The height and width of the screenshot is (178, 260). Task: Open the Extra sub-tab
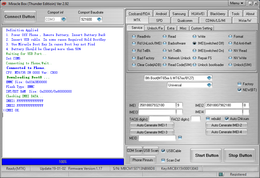[171, 28]
